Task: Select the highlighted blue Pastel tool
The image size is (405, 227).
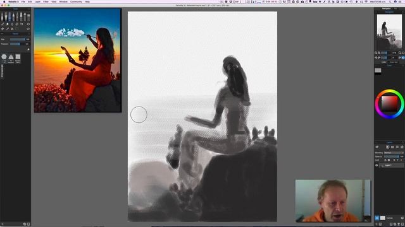Action: point(10,17)
